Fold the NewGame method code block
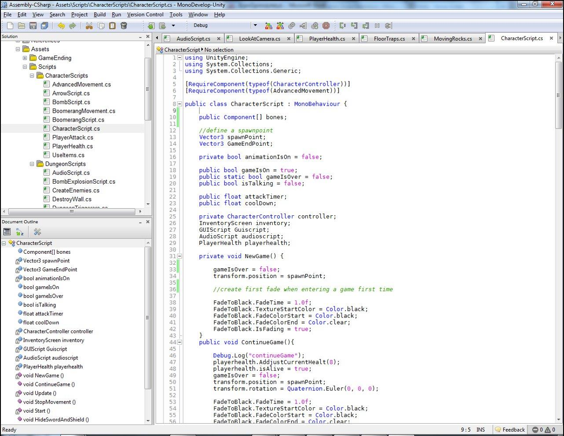 (180, 256)
